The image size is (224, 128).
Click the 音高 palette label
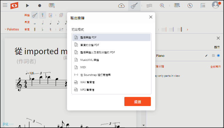click(27, 30)
